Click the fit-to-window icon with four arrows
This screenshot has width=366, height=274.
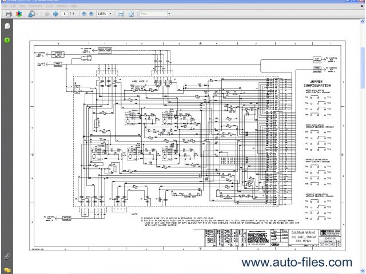[131, 13]
